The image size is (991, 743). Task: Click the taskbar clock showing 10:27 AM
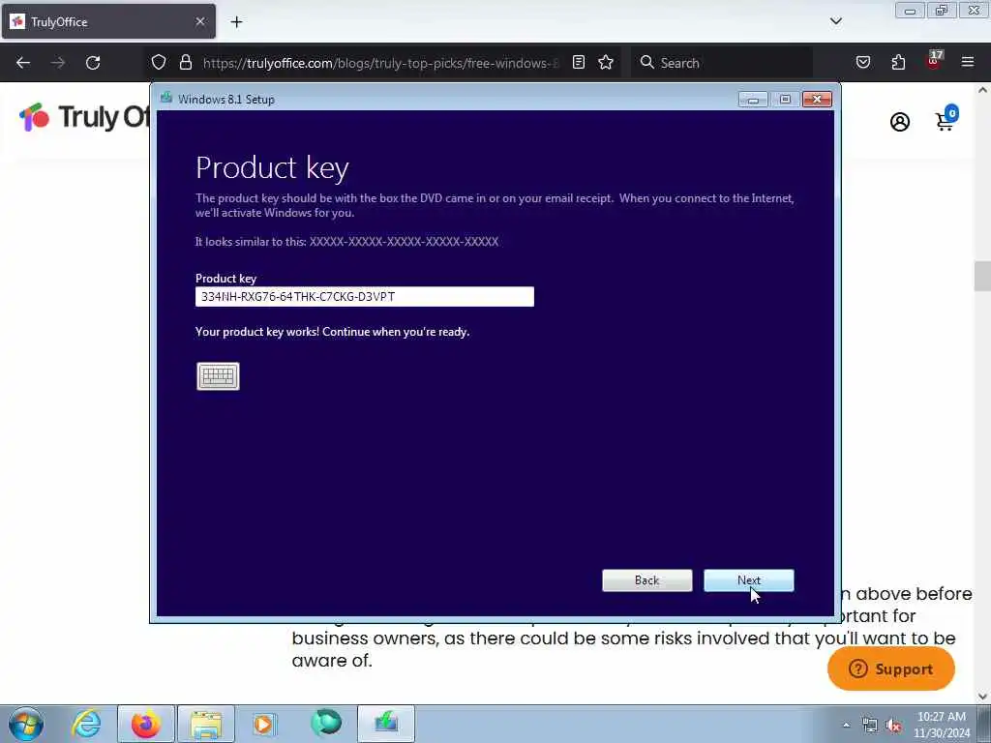[x=942, y=725]
